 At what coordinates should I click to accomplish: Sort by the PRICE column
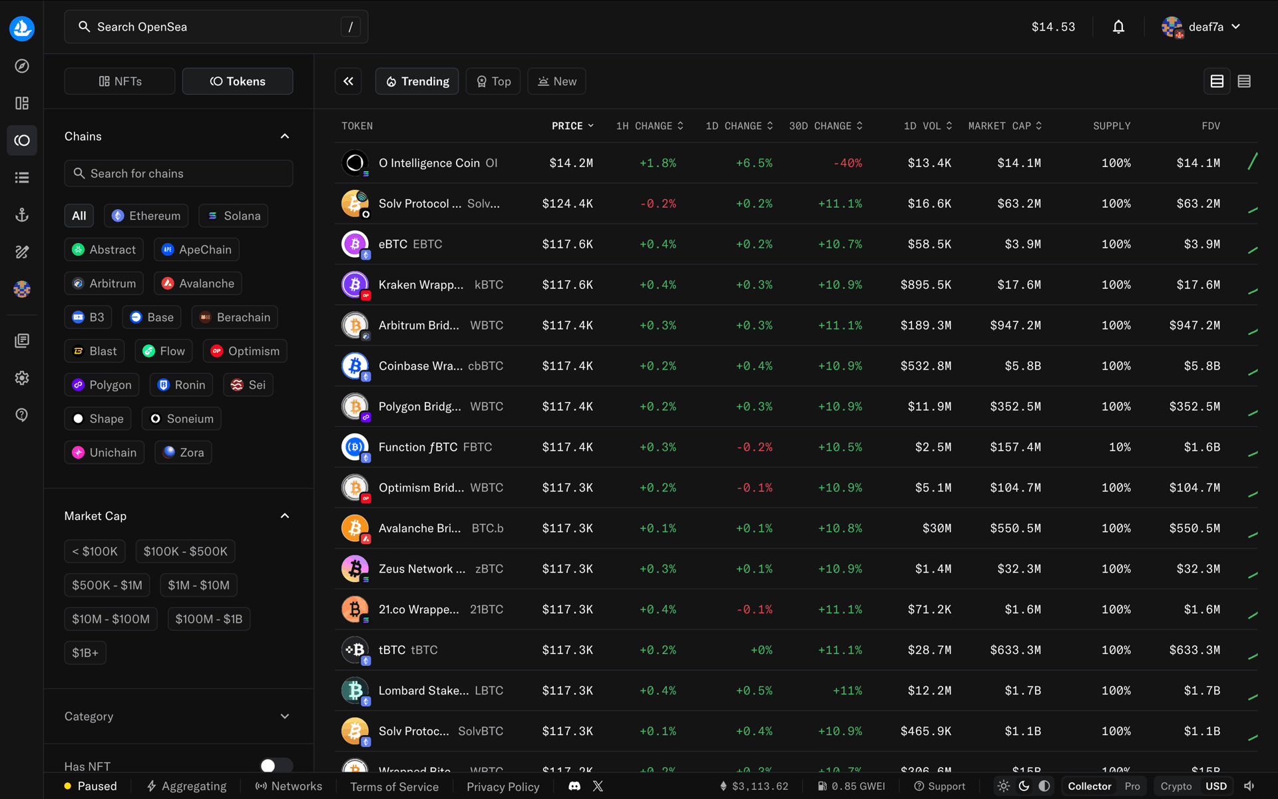coord(572,126)
